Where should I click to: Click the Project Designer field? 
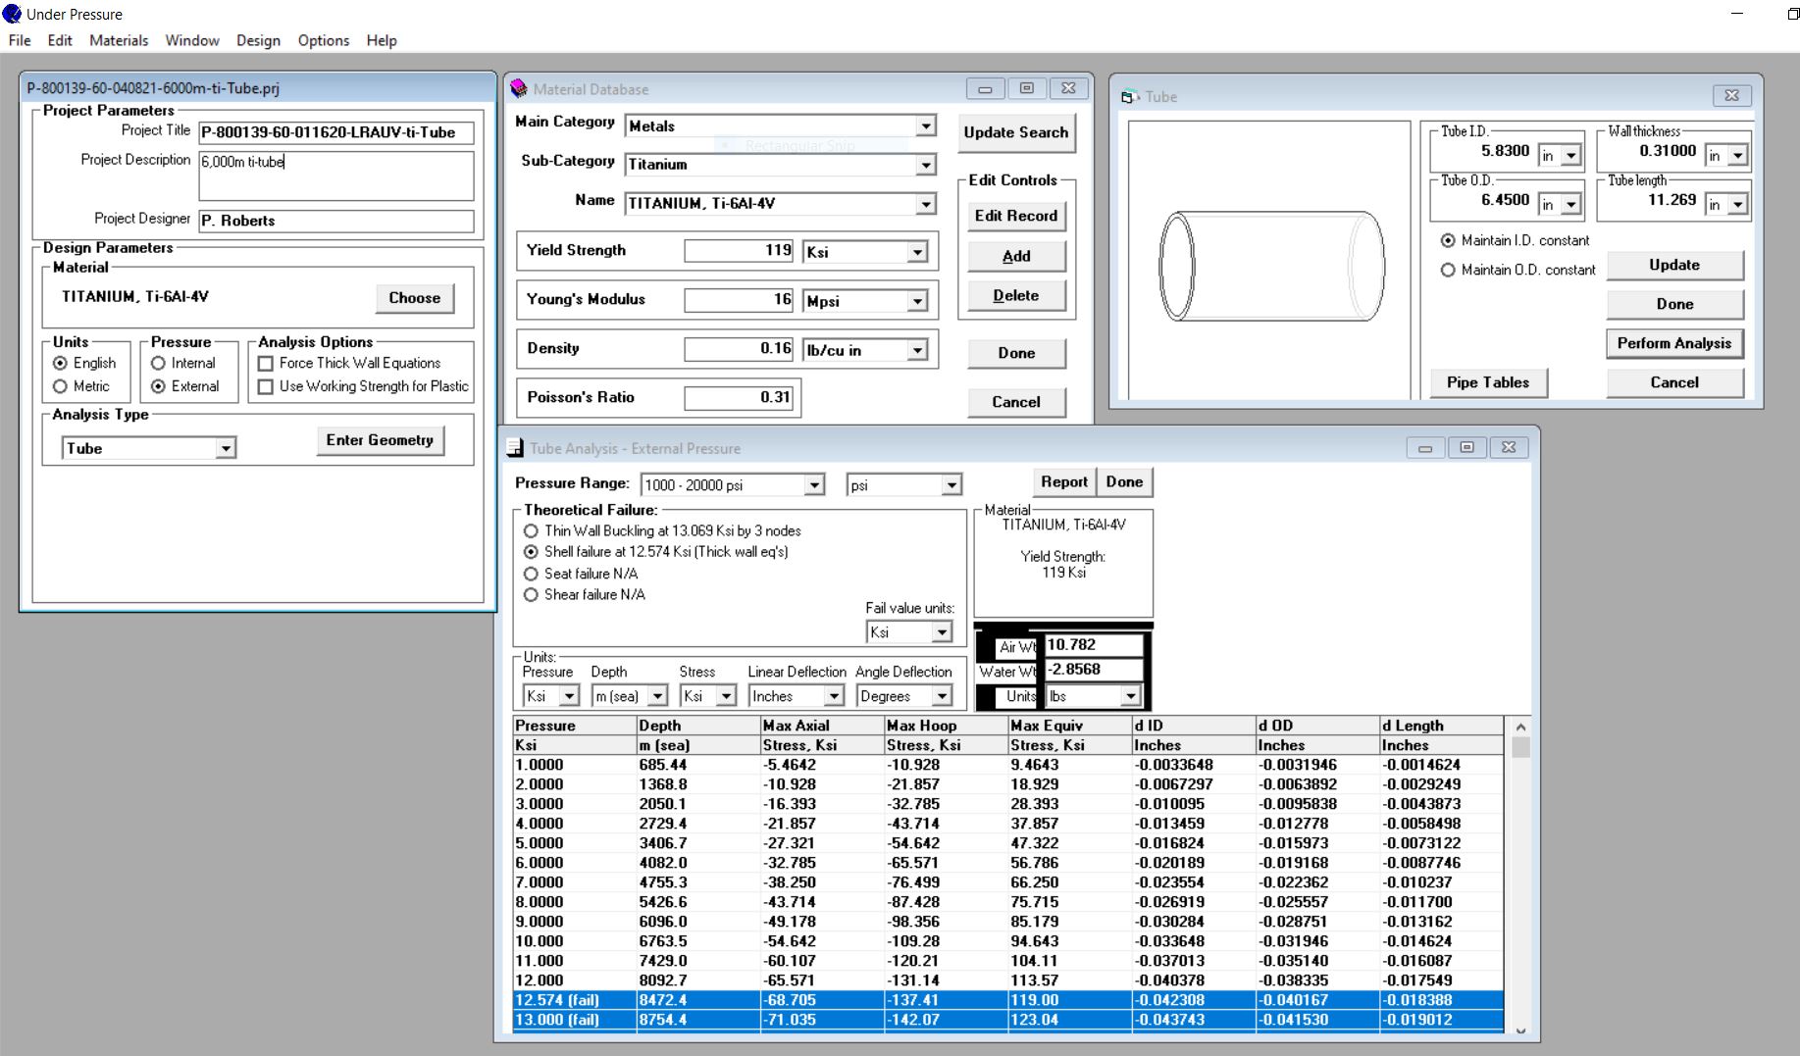click(x=336, y=221)
